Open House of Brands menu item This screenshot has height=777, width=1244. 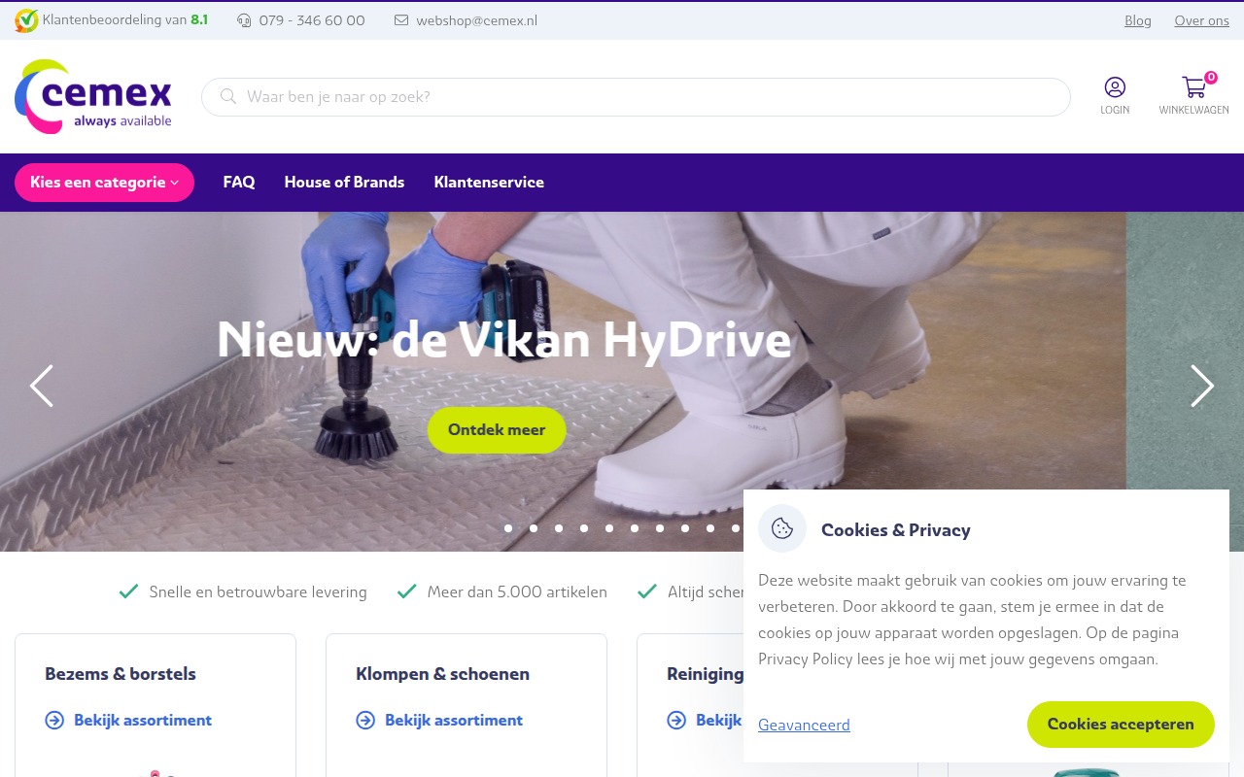click(x=344, y=183)
